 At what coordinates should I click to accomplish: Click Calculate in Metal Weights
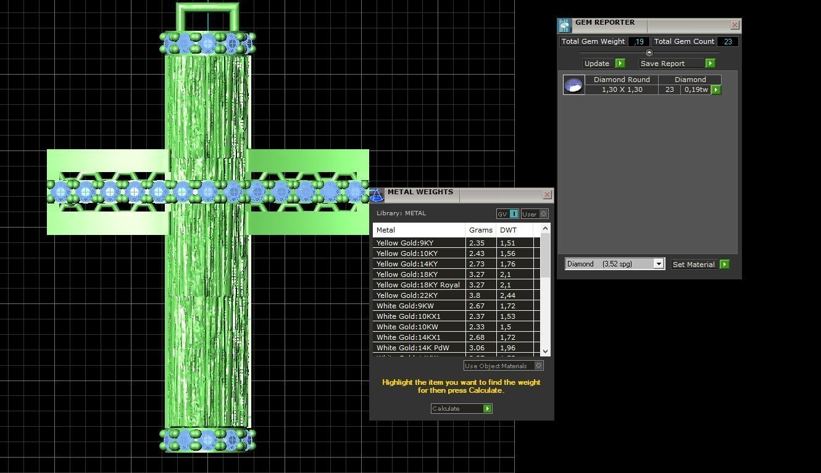(461, 409)
